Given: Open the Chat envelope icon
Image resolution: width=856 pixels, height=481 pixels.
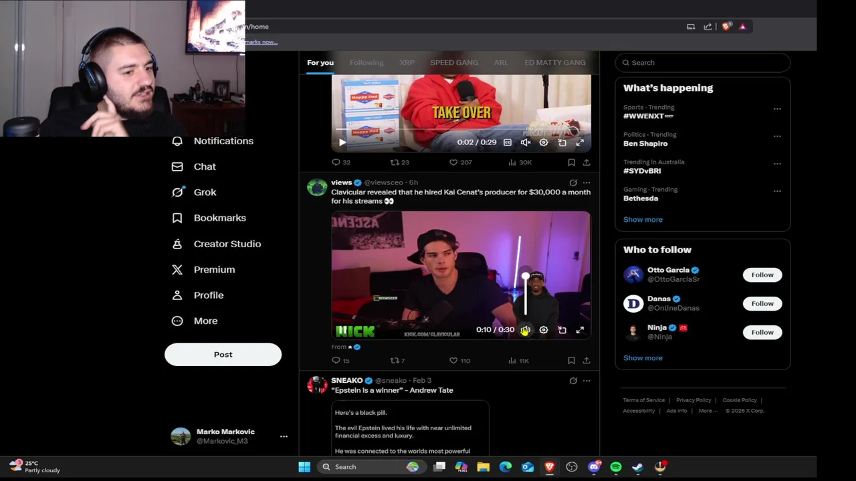Looking at the screenshot, I should coord(177,166).
